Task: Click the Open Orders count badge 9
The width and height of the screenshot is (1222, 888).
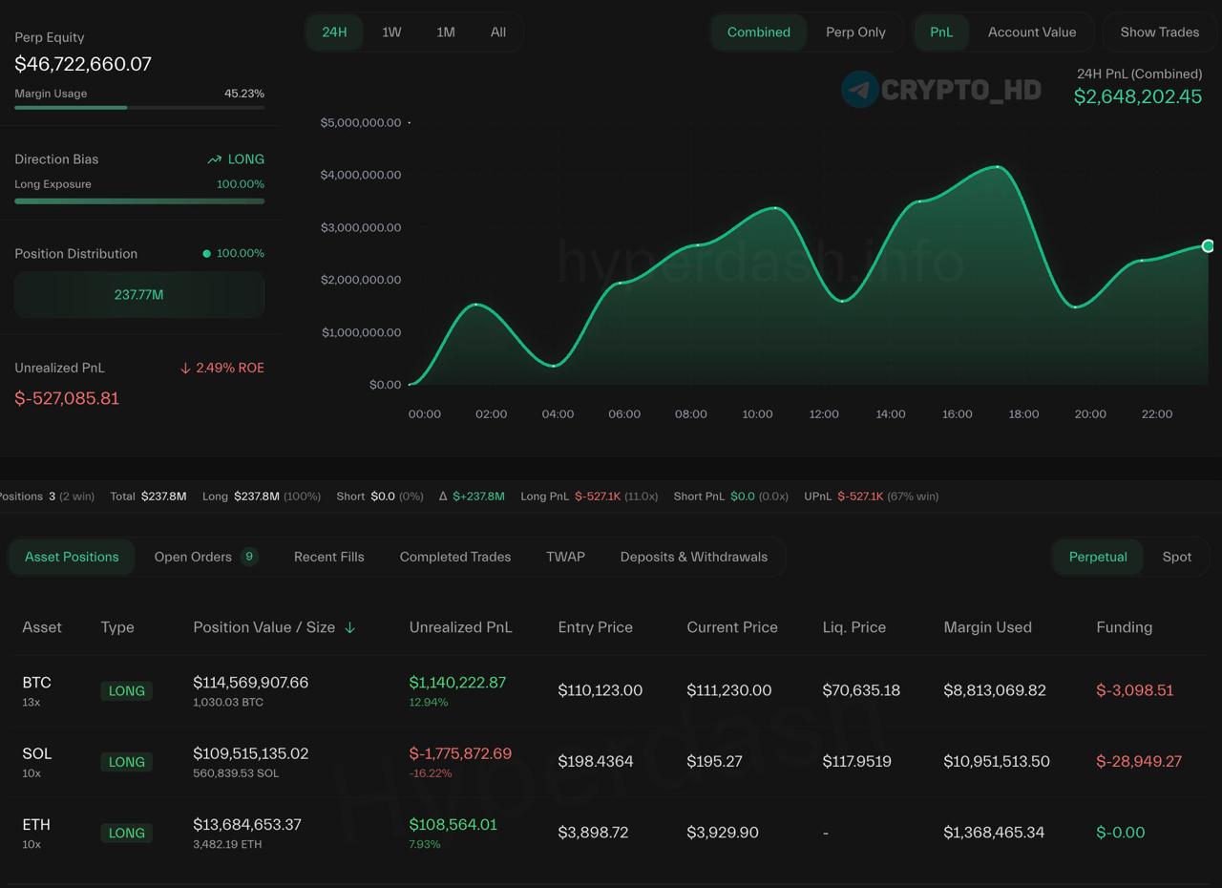Action: (249, 557)
